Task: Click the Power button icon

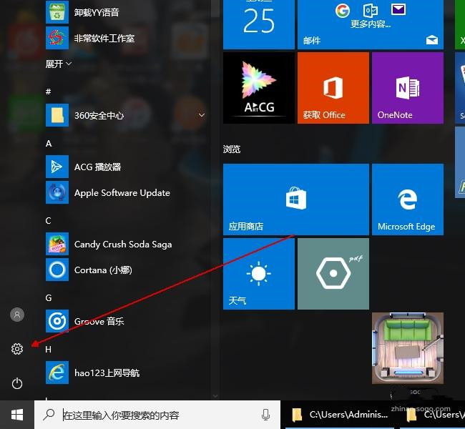Action: coord(17,384)
